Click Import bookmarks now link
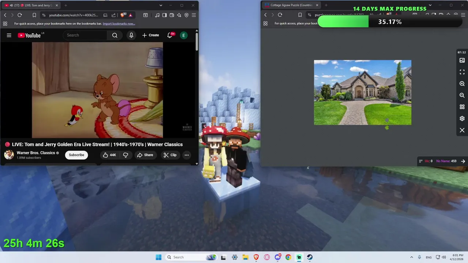This screenshot has height=263, width=468. [x=119, y=23]
